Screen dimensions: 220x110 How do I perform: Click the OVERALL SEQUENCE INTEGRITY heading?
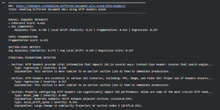(x=28, y=20)
